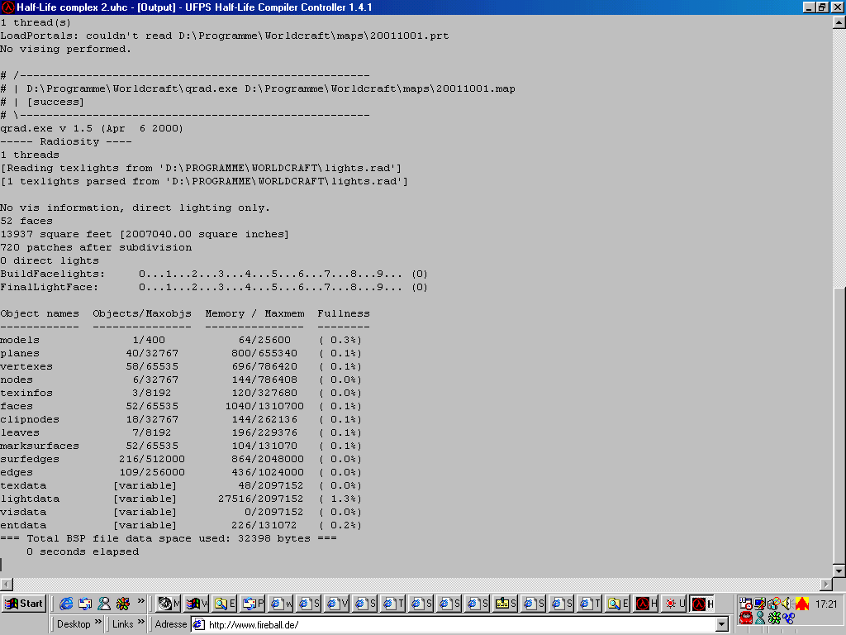846x635 pixels.
Task: Click the 'Objects/Maxobjs' column header
Action: coord(142,313)
